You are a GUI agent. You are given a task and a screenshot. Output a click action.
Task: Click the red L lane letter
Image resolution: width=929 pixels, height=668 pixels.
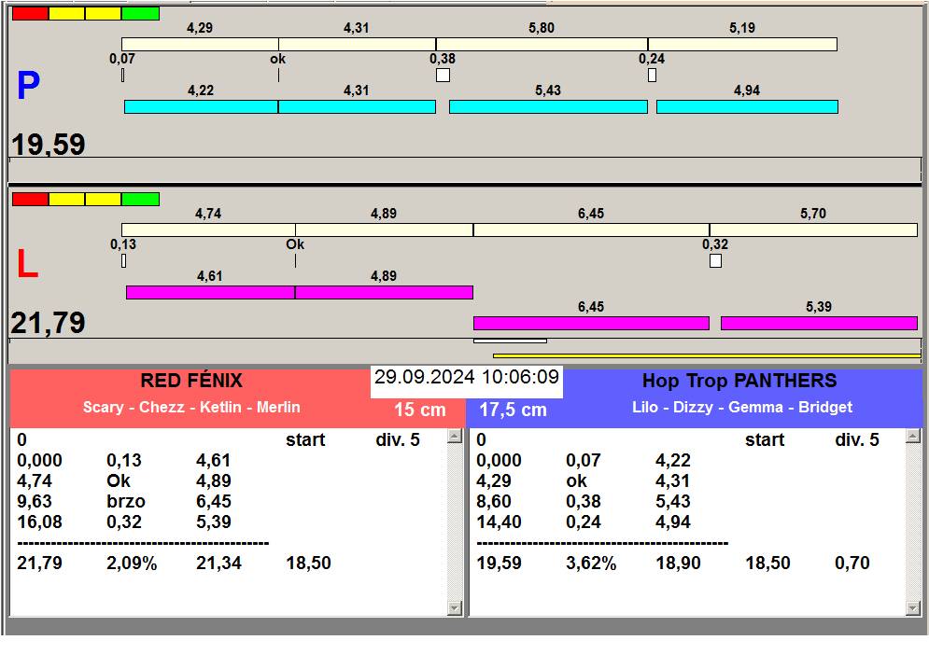click(x=27, y=265)
